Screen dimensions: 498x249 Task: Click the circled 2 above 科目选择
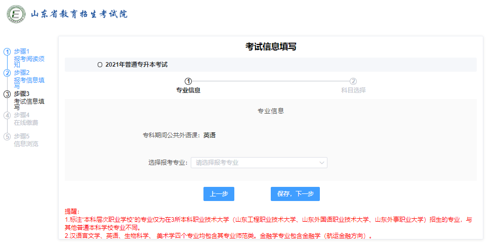point(353,81)
